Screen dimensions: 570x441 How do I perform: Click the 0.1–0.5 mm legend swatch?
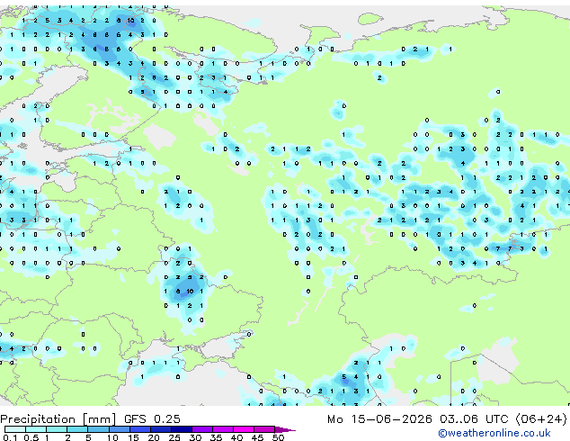15,429
